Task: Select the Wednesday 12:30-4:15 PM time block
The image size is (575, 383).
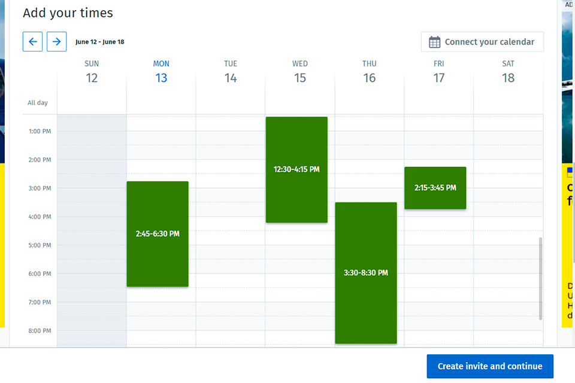Action: [x=296, y=169]
